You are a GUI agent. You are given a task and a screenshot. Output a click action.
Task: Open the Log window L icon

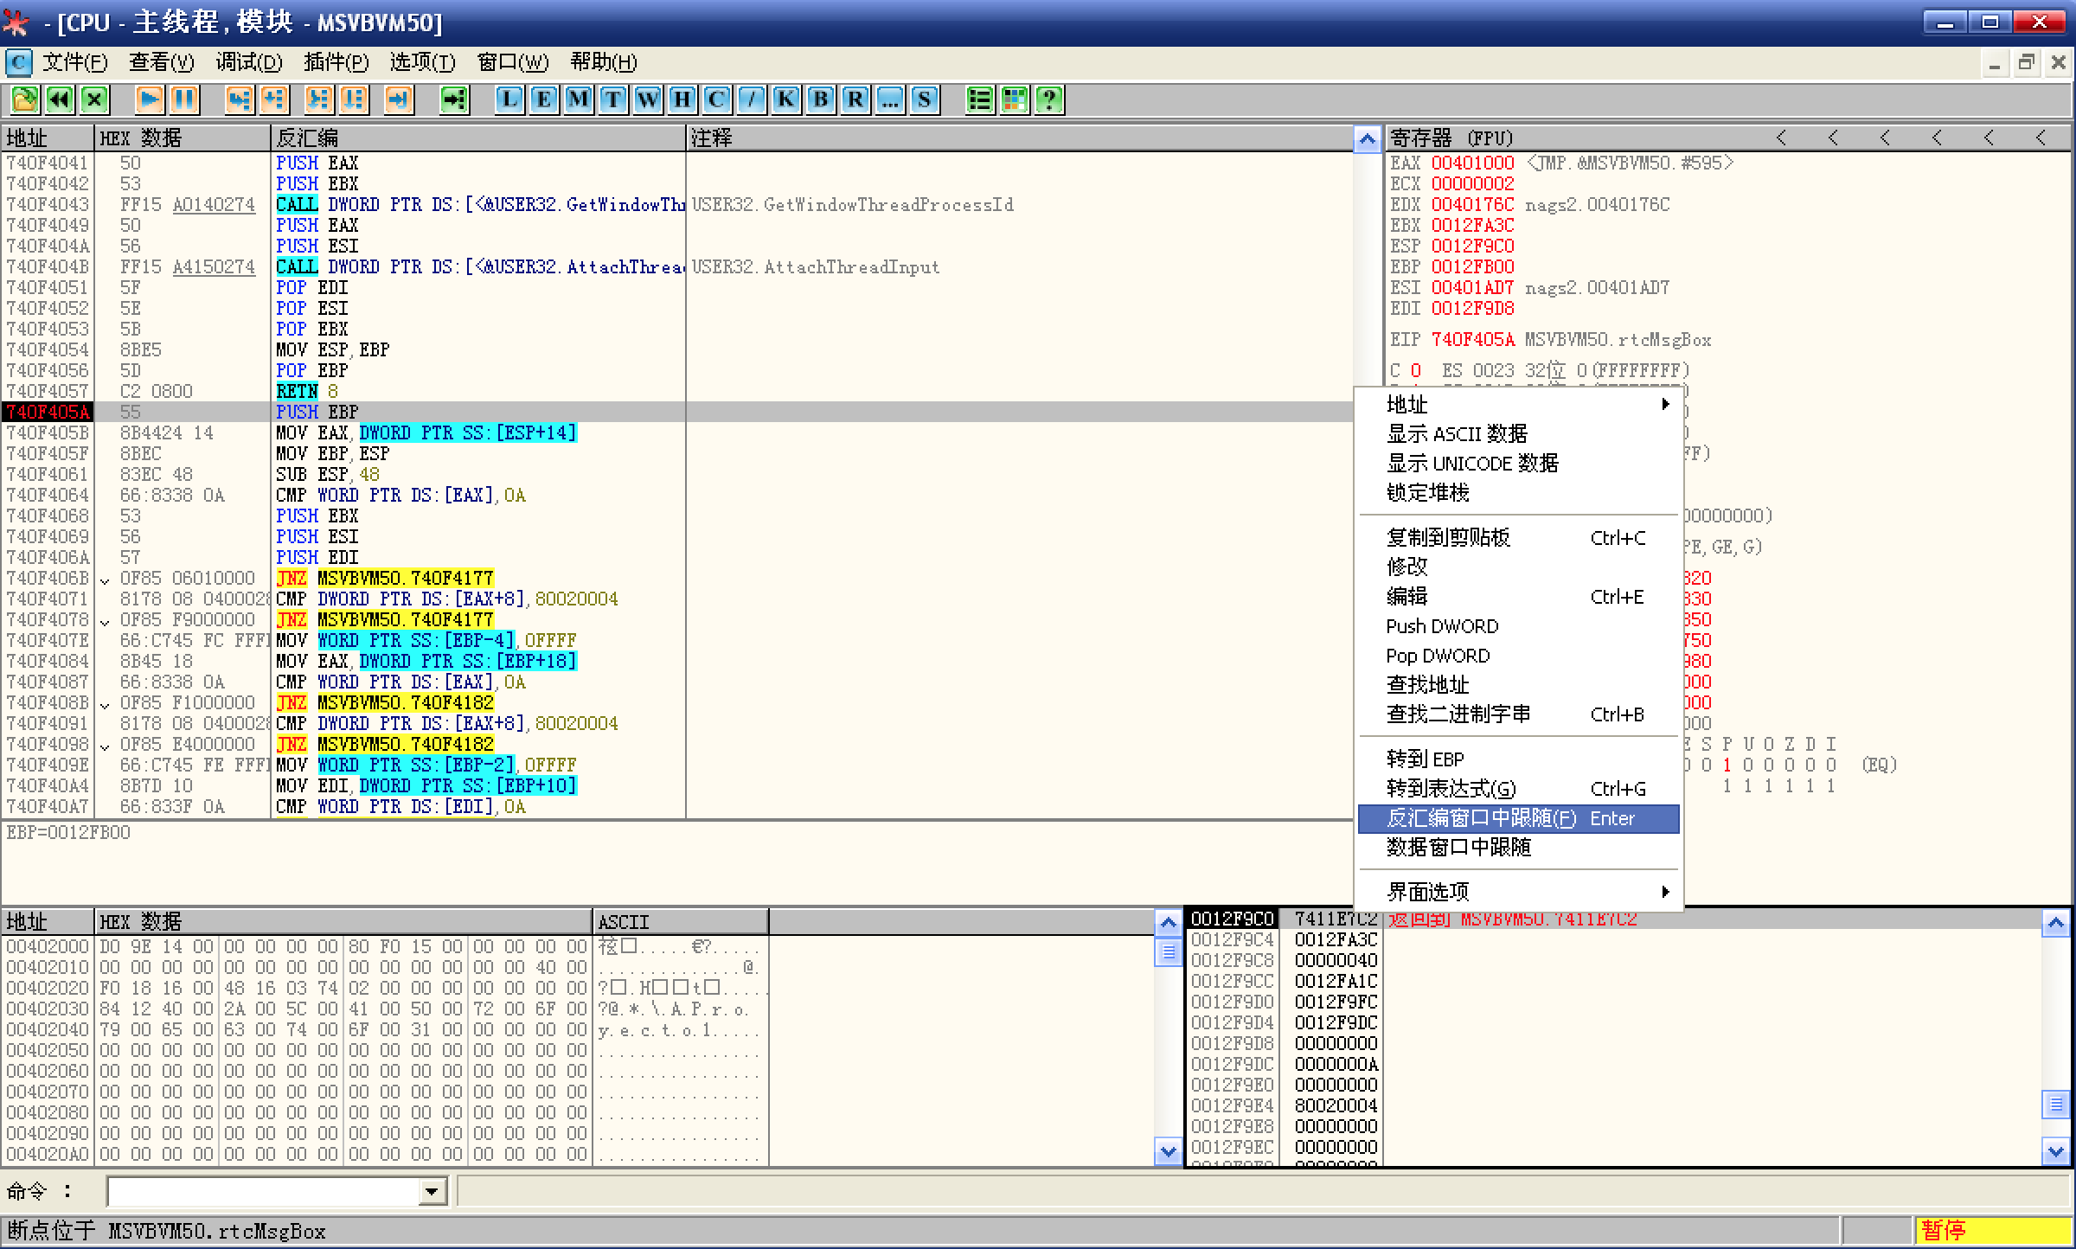509,99
